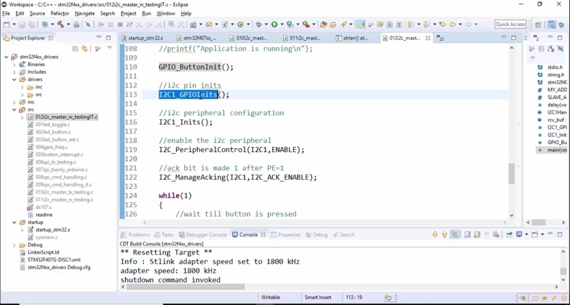Toggle Show Whitespace Characters pilcrow icon
The image size is (570, 305).
(399, 24)
